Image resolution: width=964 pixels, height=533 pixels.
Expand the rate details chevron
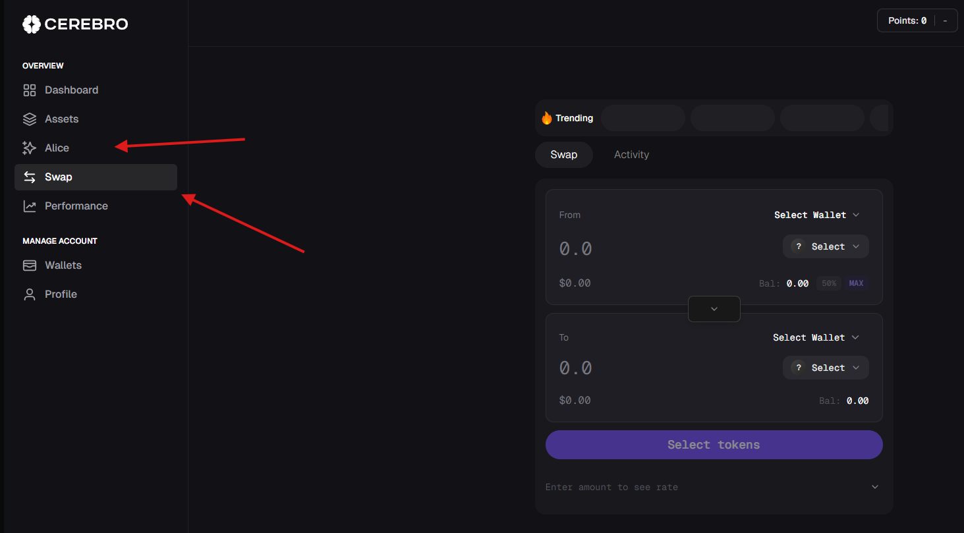[875, 487]
